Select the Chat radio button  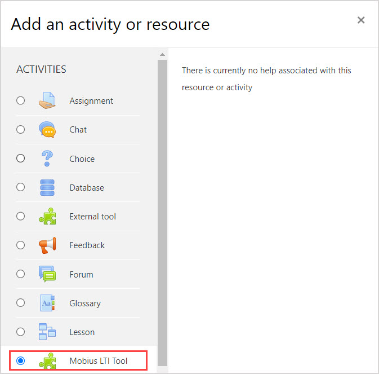coord(20,130)
